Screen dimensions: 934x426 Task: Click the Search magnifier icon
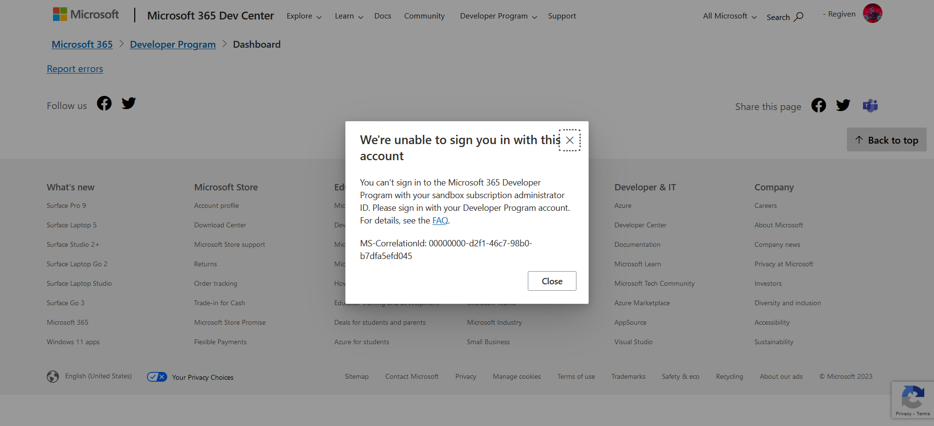coord(798,17)
